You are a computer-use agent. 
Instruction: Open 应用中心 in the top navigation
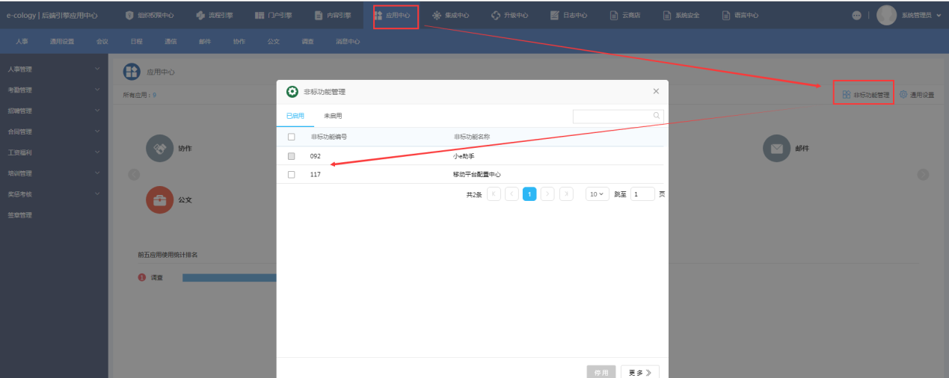(392, 15)
